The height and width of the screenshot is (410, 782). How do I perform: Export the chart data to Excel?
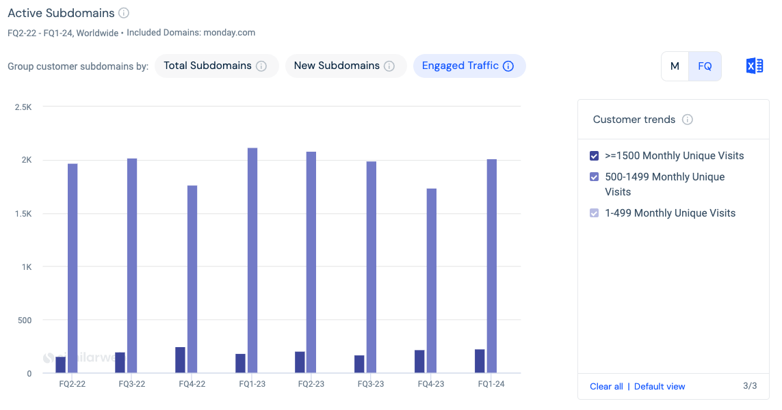754,64
